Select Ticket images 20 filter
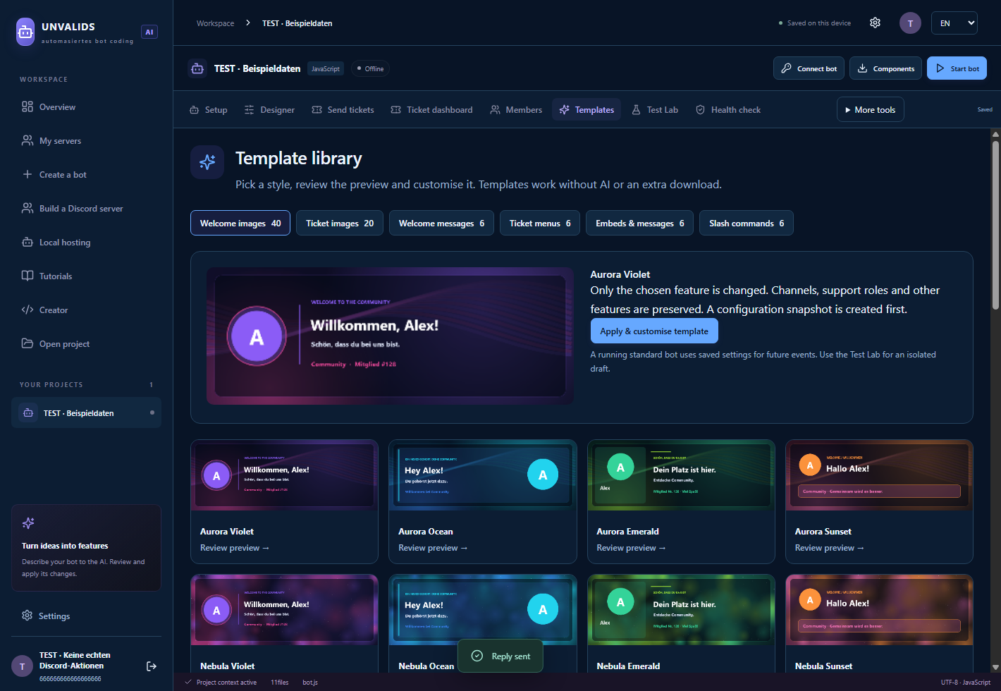The height and width of the screenshot is (691, 1001). [x=340, y=224]
